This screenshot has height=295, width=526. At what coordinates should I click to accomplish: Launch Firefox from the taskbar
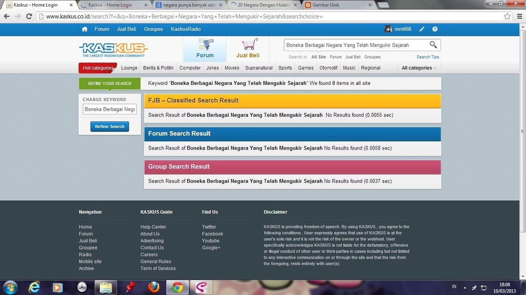point(154,287)
